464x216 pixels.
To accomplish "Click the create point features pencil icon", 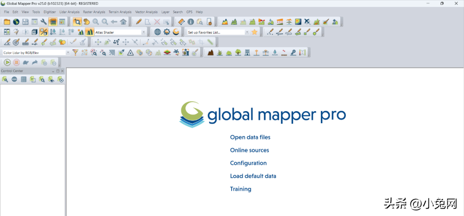I will pos(270,32).
